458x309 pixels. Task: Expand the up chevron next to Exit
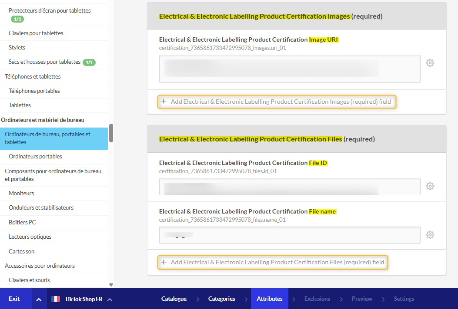pyautogui.click(x=39, y=299)
